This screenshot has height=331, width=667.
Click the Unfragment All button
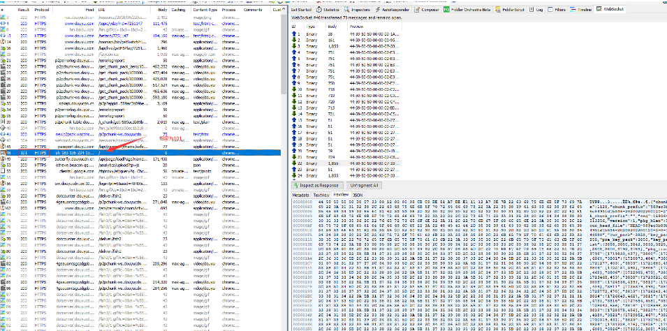click(x=363, y=186)
